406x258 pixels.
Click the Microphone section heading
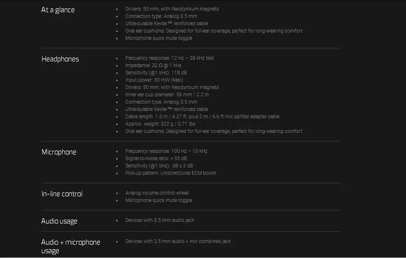point(59,152)
